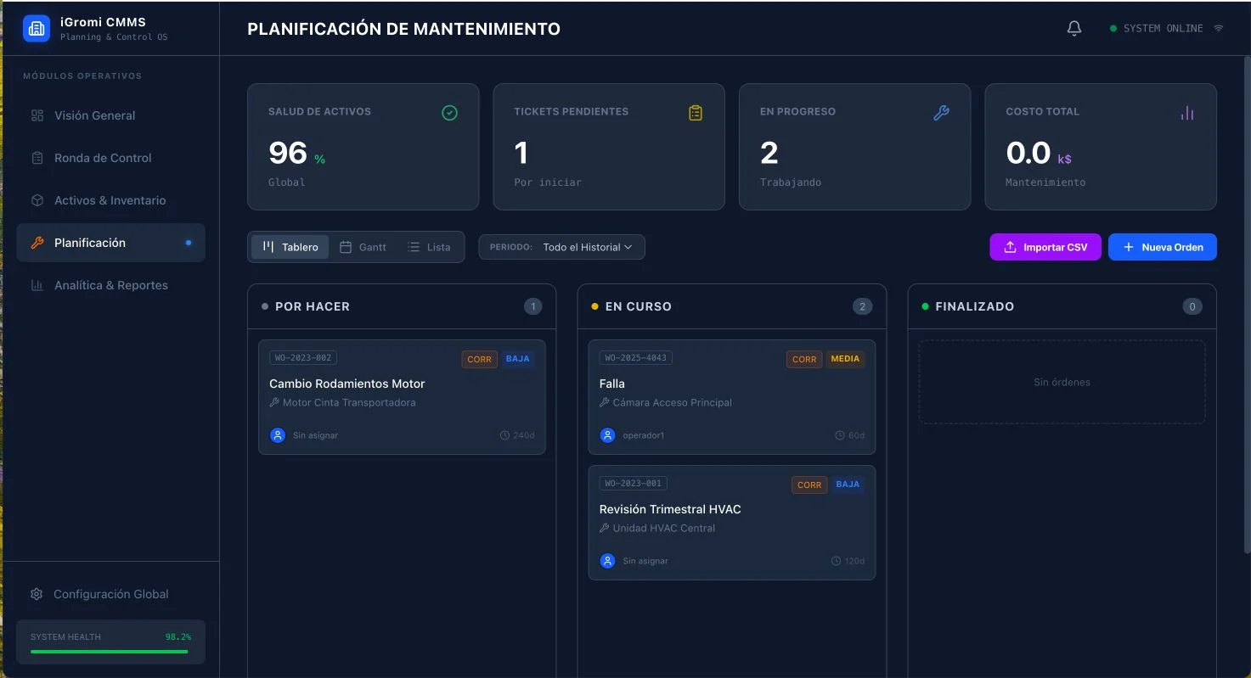Open Configuración Global settings
Viewport: 1251px width, 678px height.
coord(110,594)
